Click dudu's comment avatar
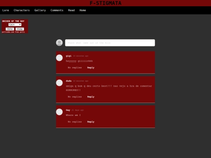Image resolution: width=211 pixels, height=158 pixels. point(59,83)
